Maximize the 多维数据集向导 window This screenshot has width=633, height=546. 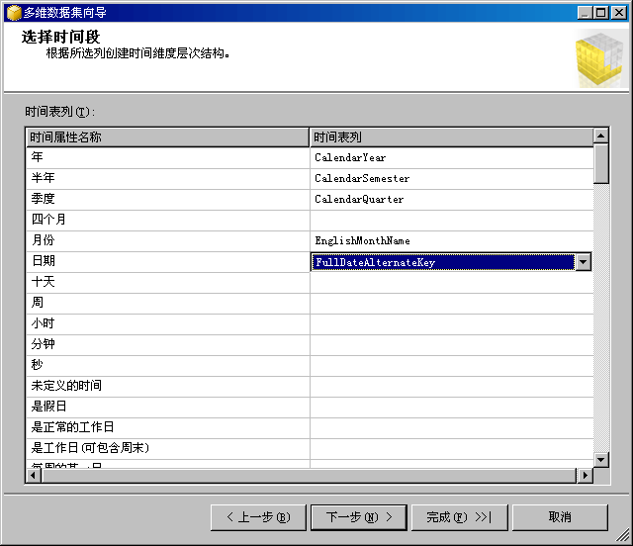601,13
